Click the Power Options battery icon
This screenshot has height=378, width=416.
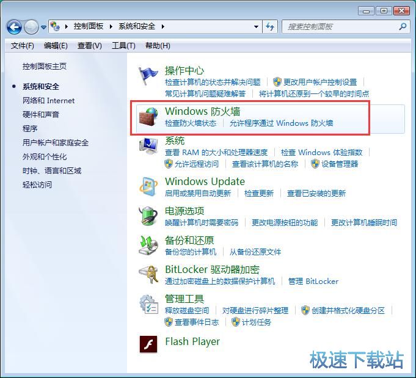[x=148, y=216]
